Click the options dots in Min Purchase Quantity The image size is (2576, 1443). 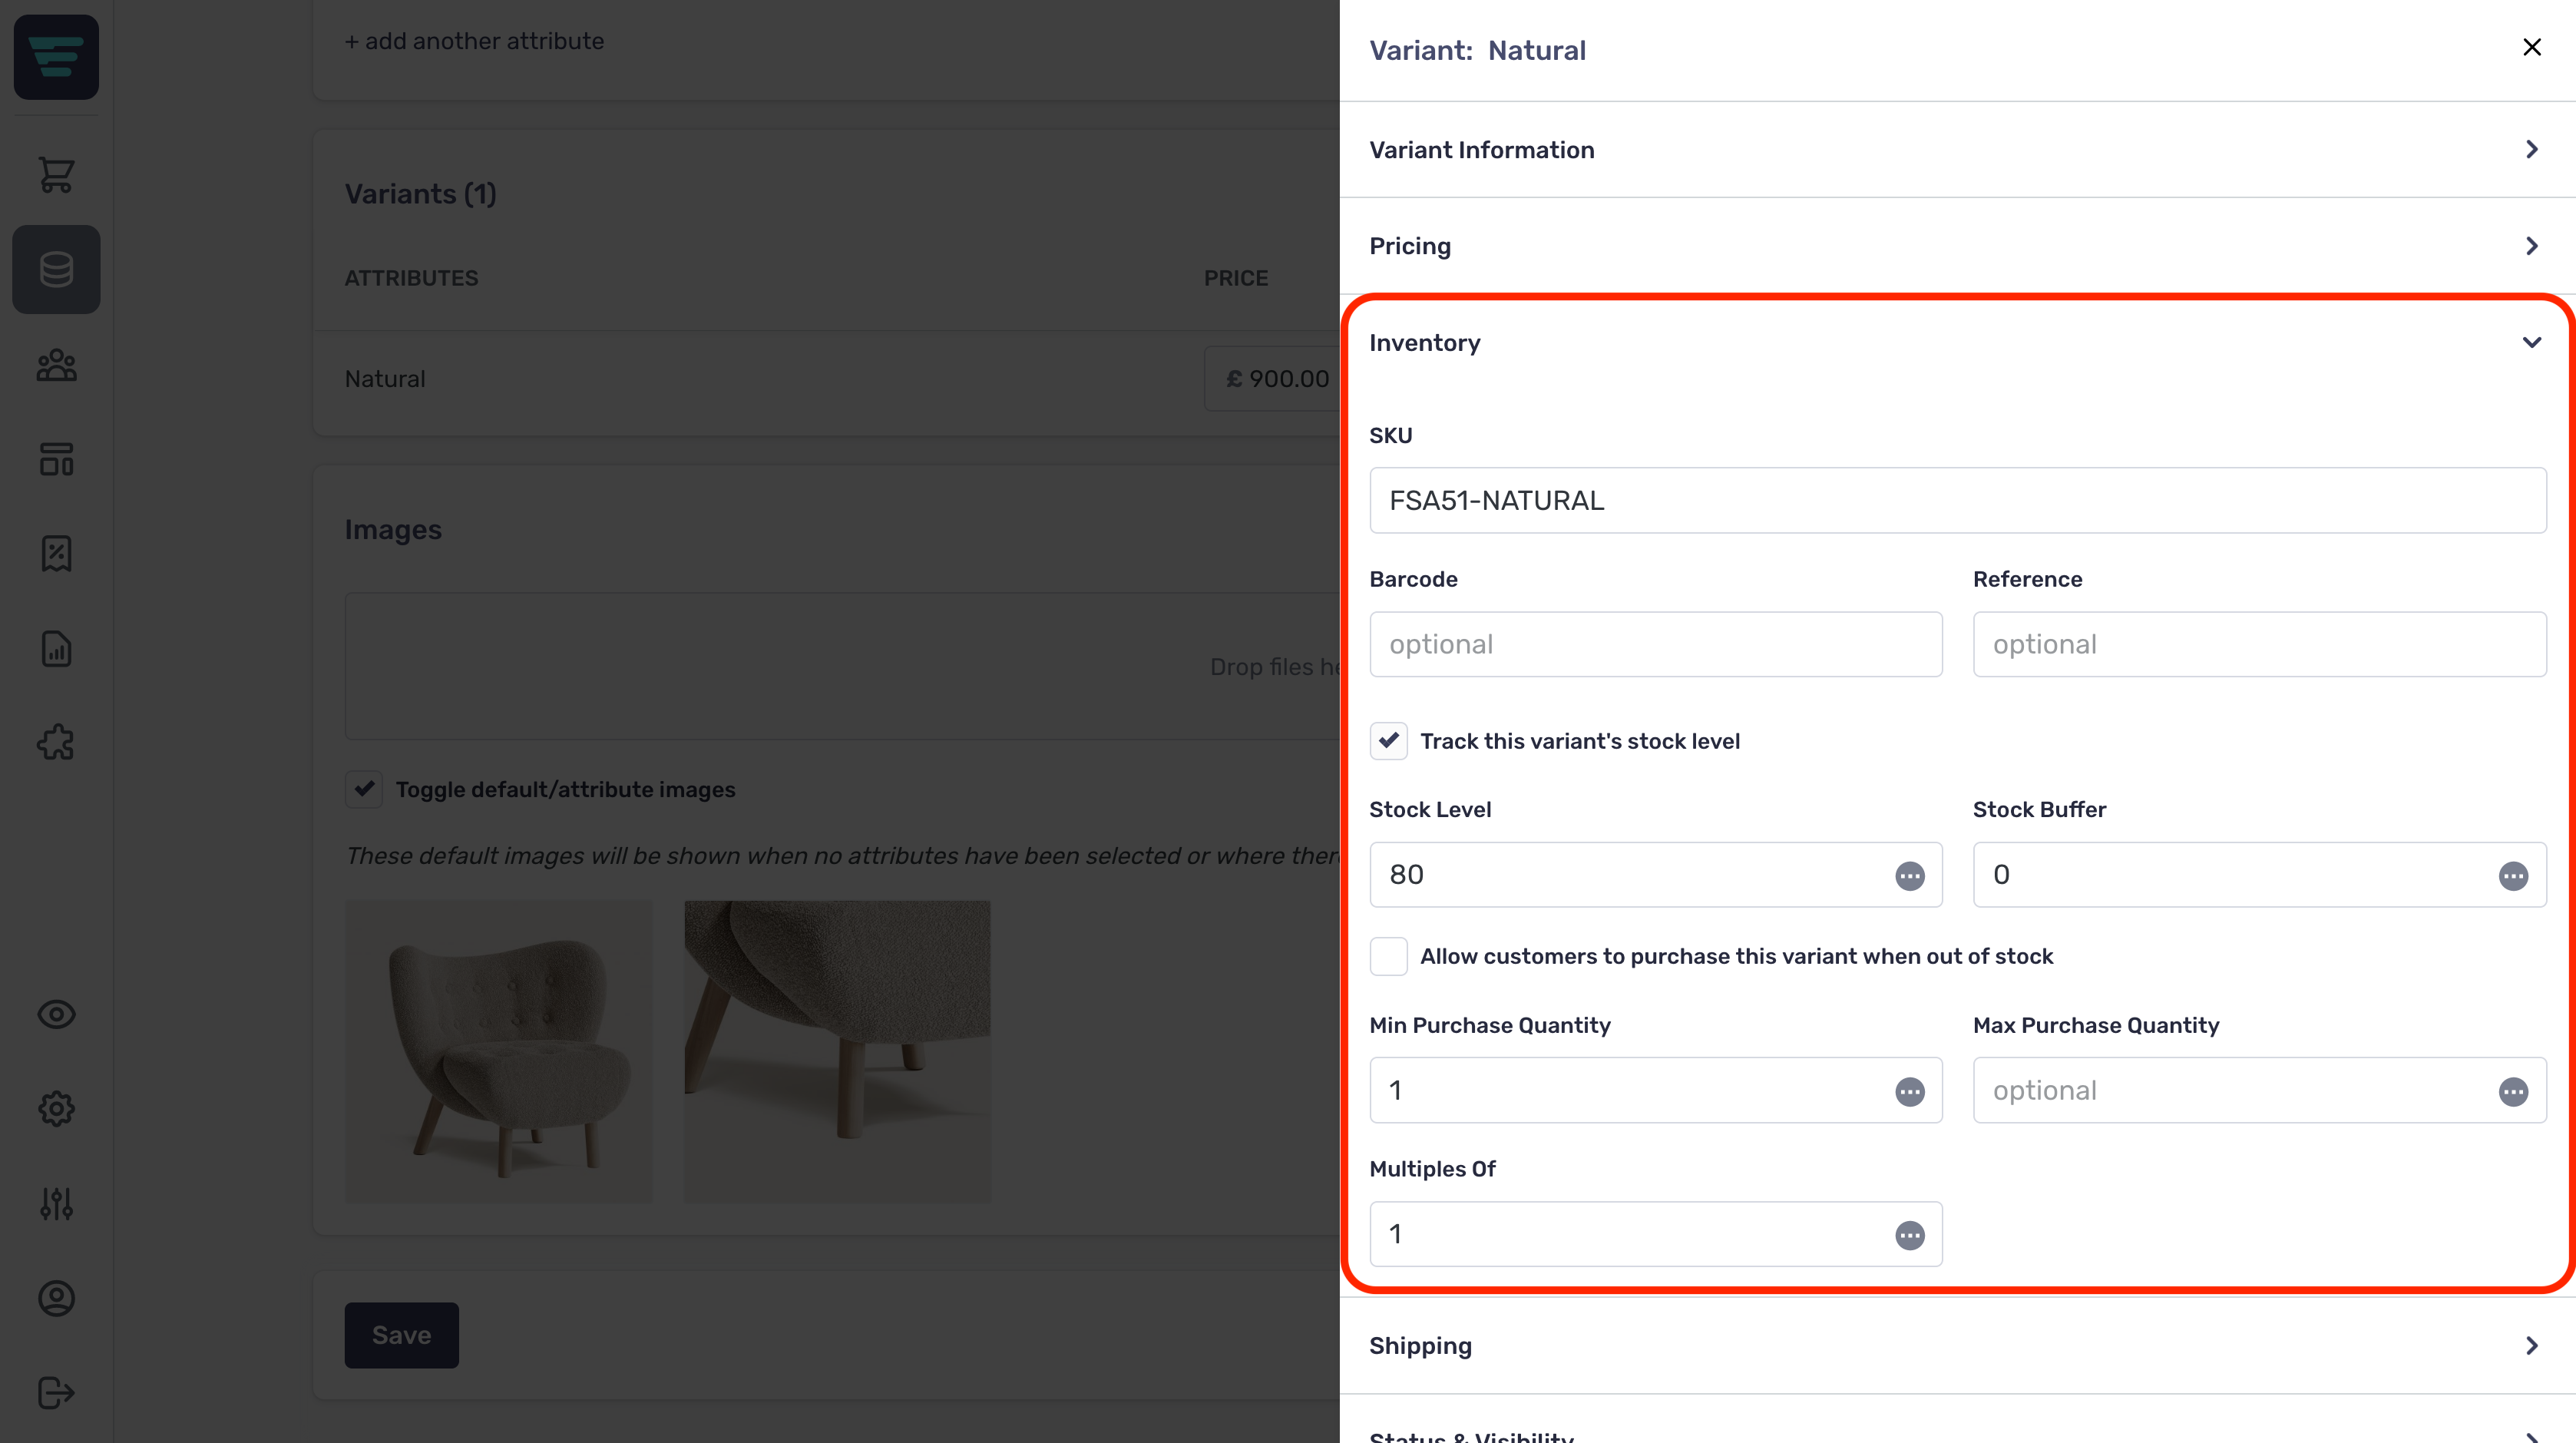[x=1909, y=1091]
